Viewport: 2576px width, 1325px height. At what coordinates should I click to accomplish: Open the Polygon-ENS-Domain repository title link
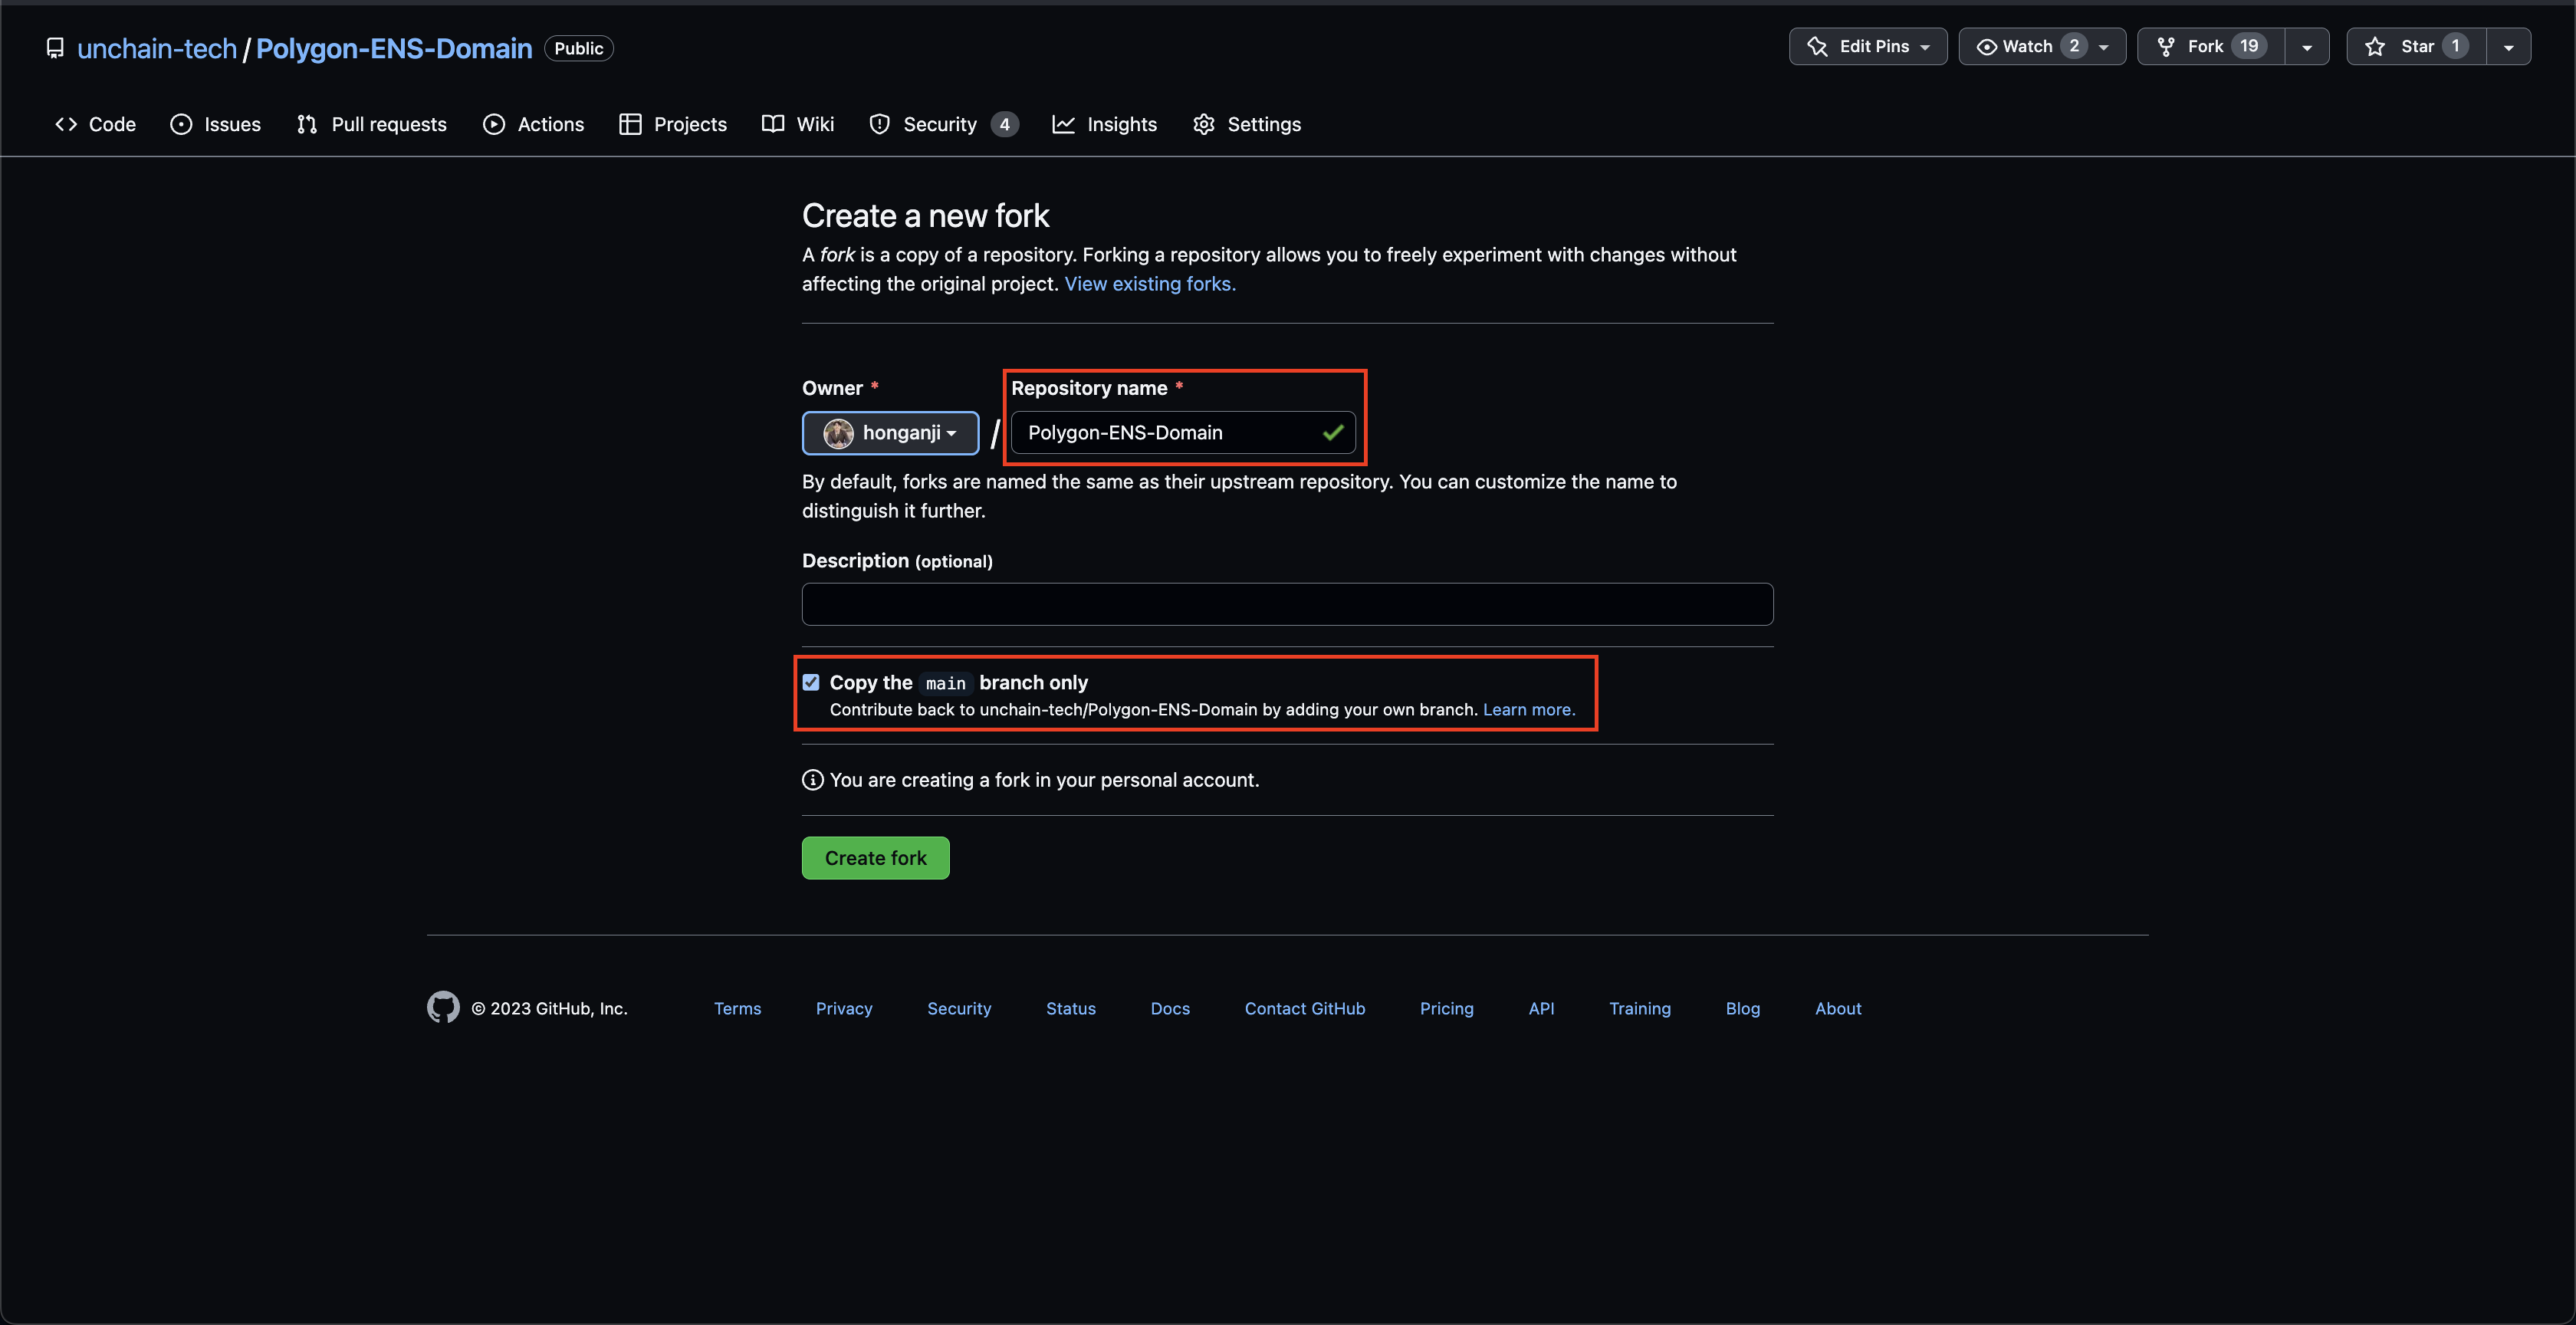pos(394,48)
